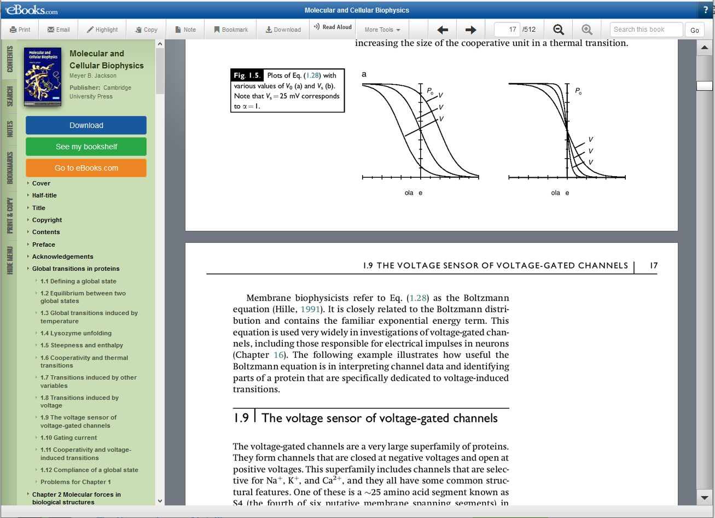
Task: Collapse the Global transitions in proteins section
Action: coord(28,269)
